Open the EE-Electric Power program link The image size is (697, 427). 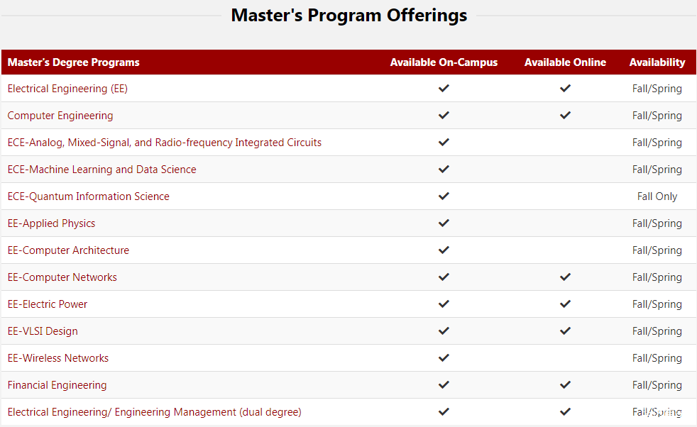click(x=48, y=304)
